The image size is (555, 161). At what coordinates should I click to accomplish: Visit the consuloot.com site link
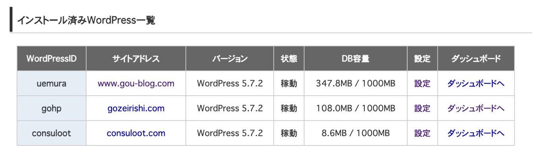(x=136, y=133)
